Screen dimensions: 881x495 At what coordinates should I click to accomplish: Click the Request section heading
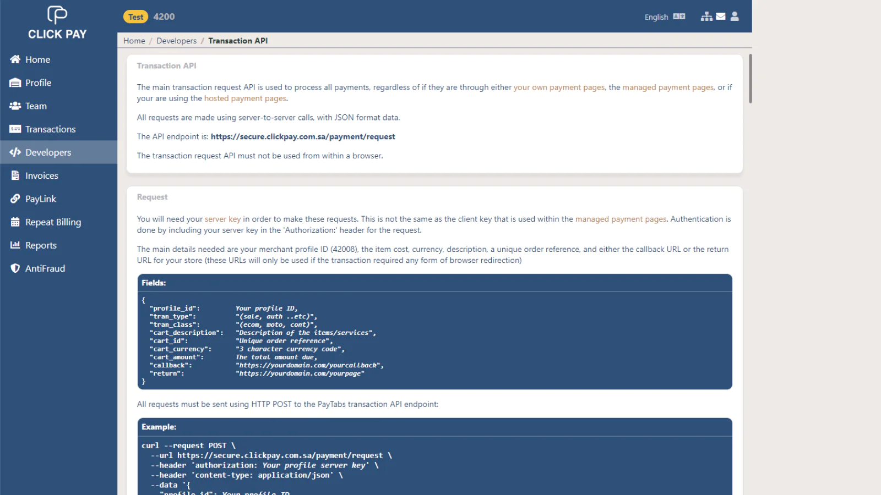152,197
